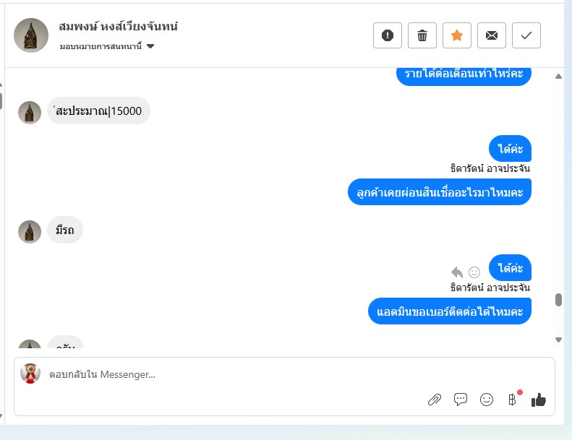This screenshot has height=440, width=572.
Task: Open the emoji picker smiley icon
Action: click(x=487, y=400)
